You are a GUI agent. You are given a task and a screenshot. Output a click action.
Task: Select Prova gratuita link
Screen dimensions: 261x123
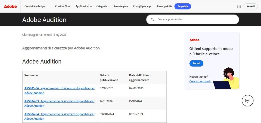pos(164,6)
